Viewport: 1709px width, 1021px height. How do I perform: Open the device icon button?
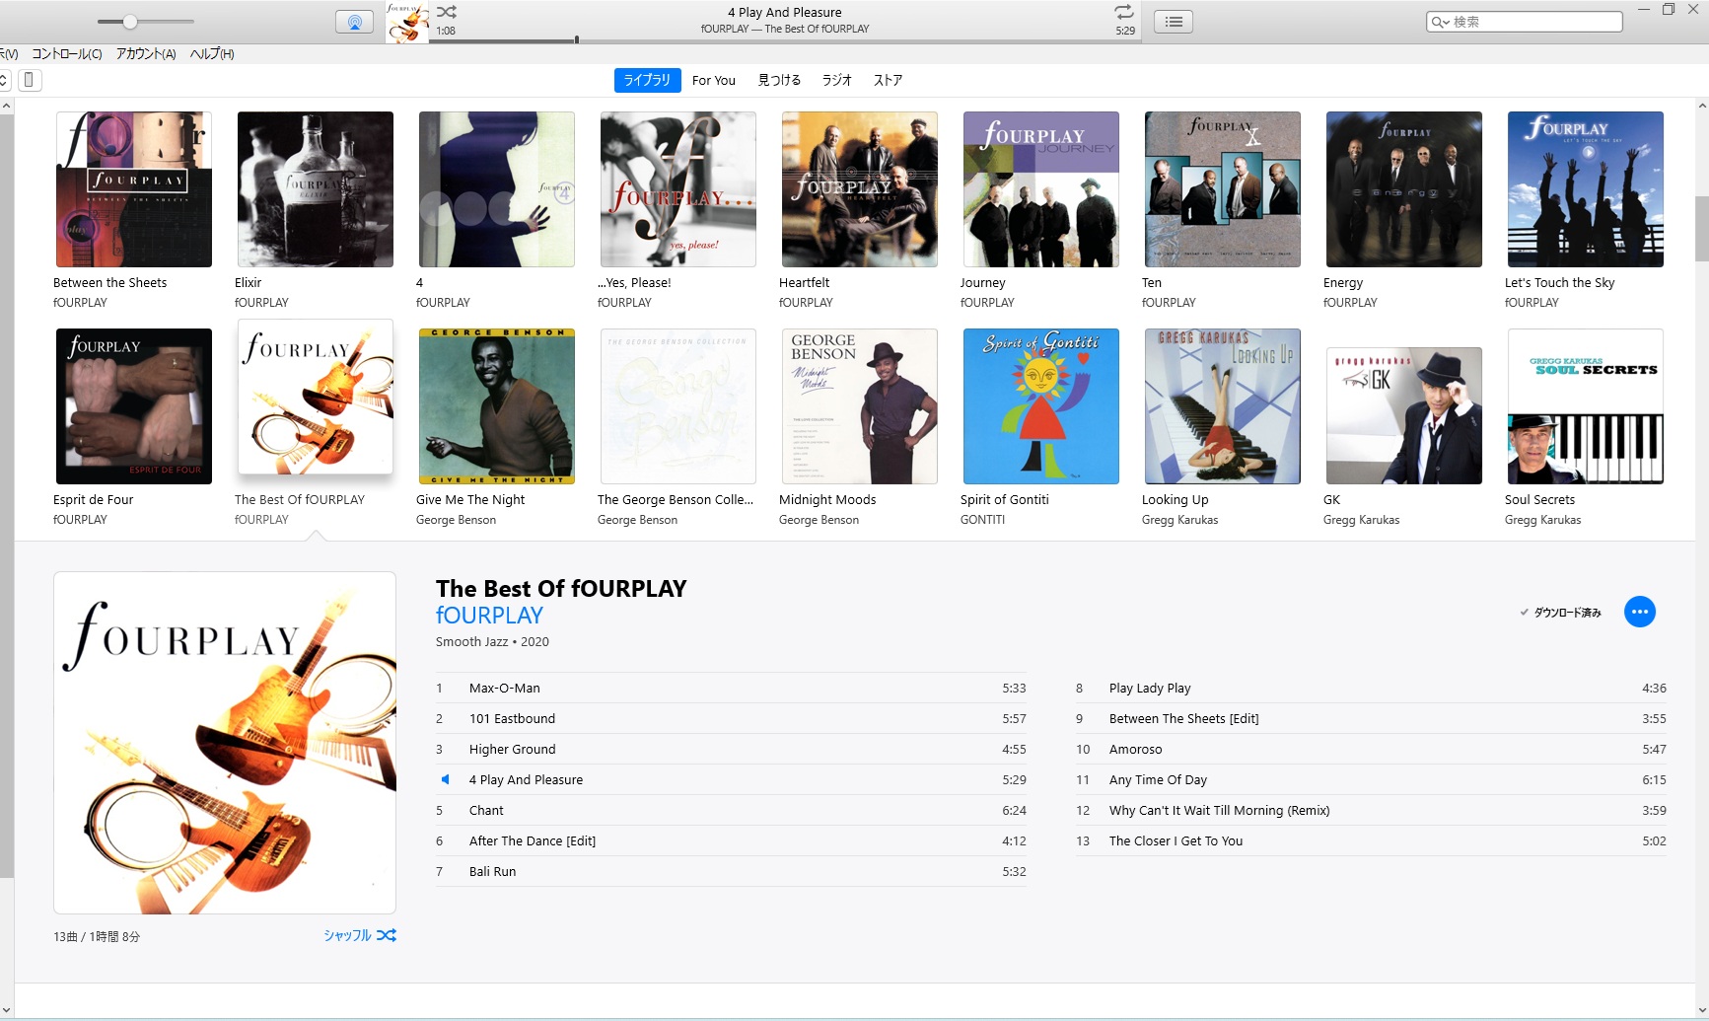pos(30,80)
